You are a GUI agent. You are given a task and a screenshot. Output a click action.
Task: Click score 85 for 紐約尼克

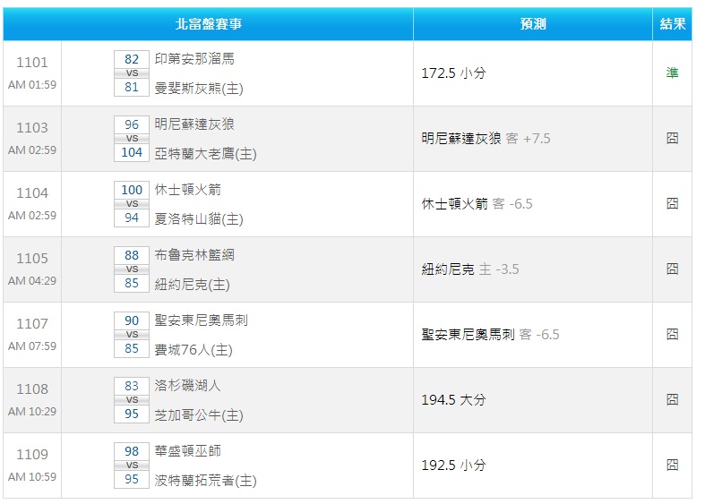point(132,284)
